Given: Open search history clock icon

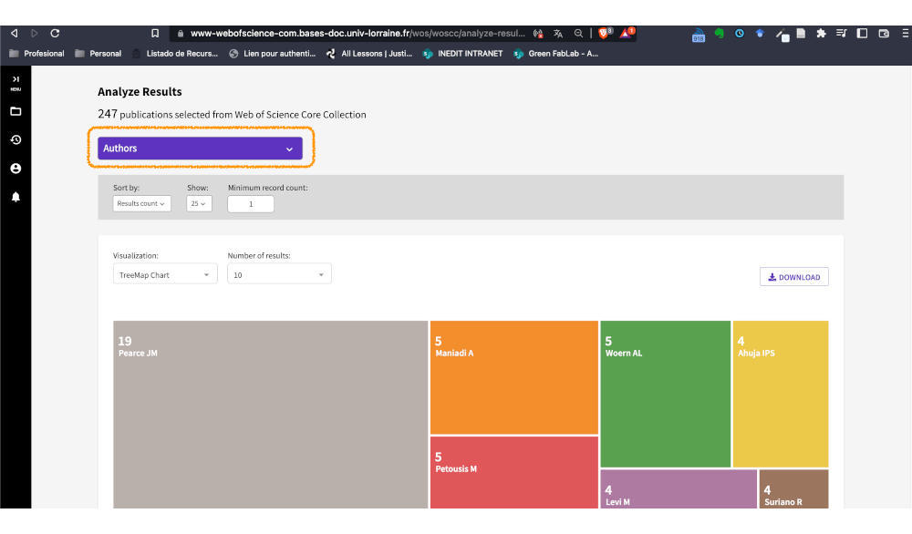Looking at the screenshot, I should [x=16, y=140].
